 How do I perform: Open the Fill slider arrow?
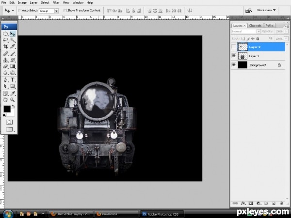(286, 39)
